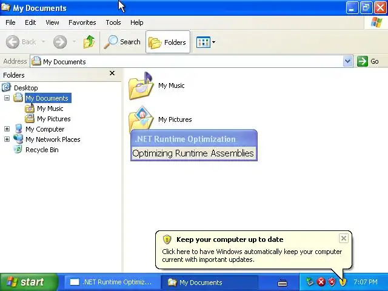The height and width of the screenshot is (291, 388).
Task: Select My Pictures in the folder tree
Action: coord(54,119)
